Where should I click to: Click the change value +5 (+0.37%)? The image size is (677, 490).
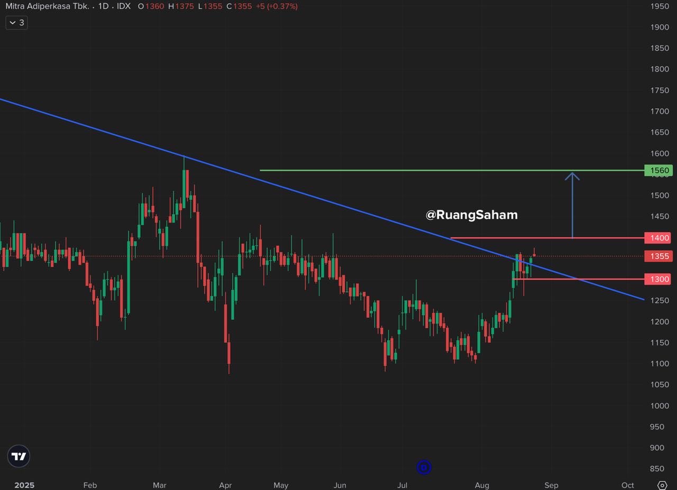coord(277,6)
